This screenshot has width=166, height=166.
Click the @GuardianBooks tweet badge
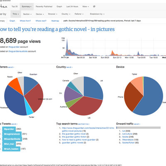pos(12,139)
